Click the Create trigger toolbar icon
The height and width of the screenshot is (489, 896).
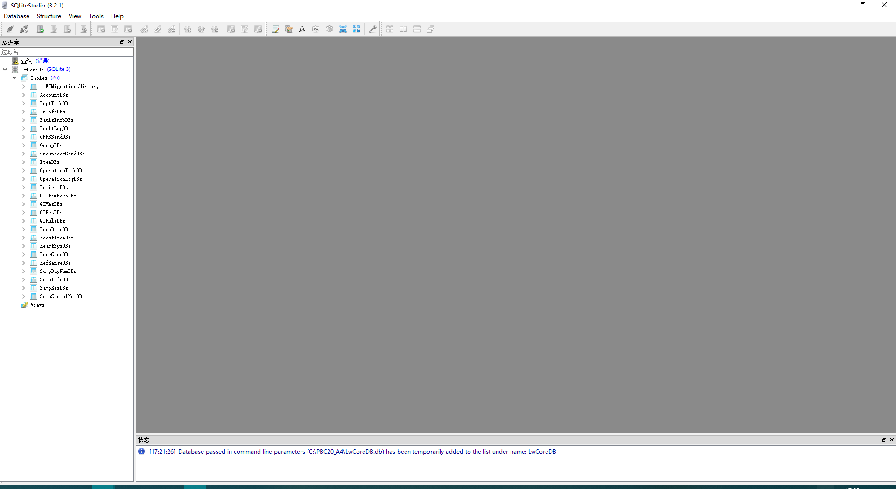click(x=188, y=29)
